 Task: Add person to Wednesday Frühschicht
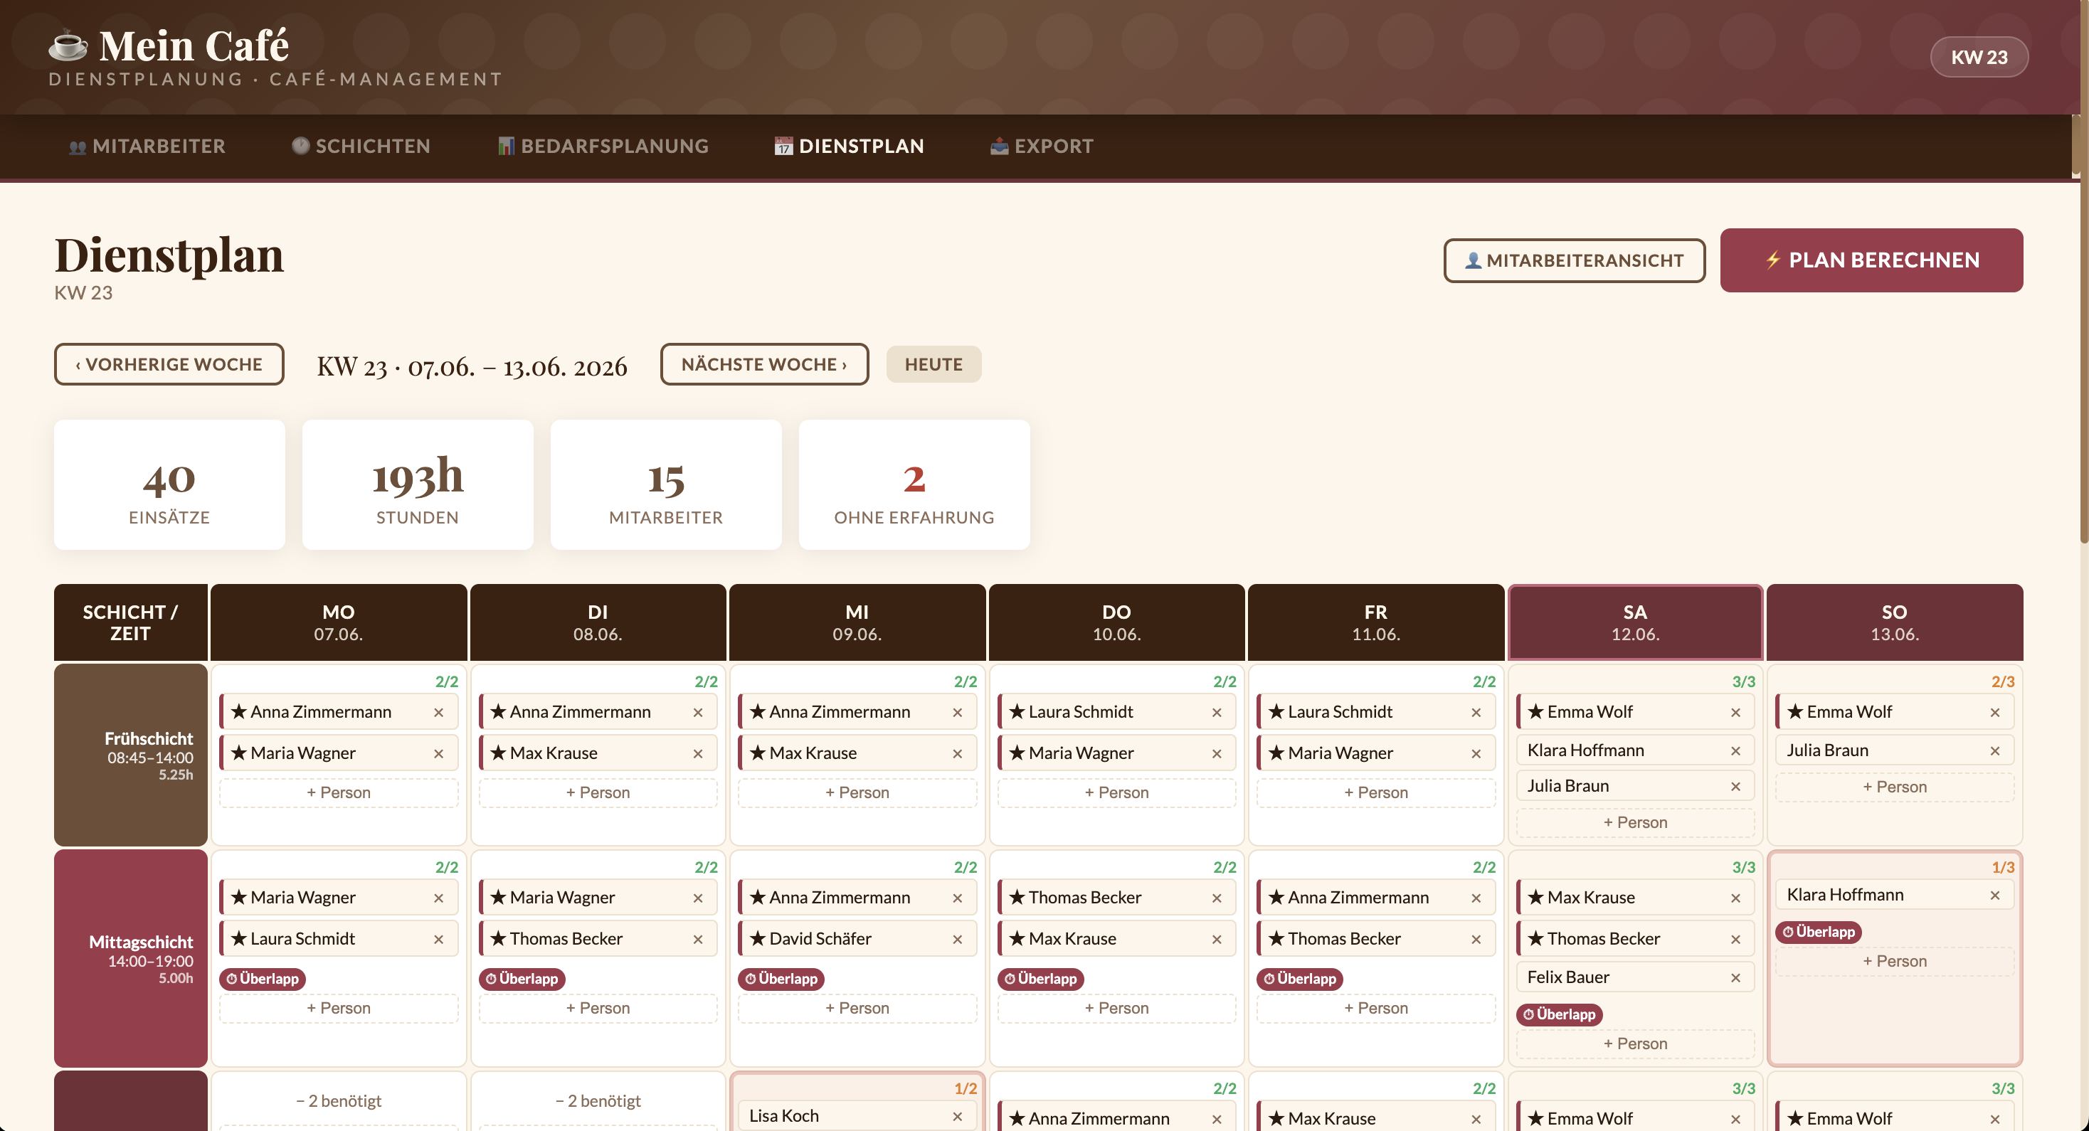point(857,792)
